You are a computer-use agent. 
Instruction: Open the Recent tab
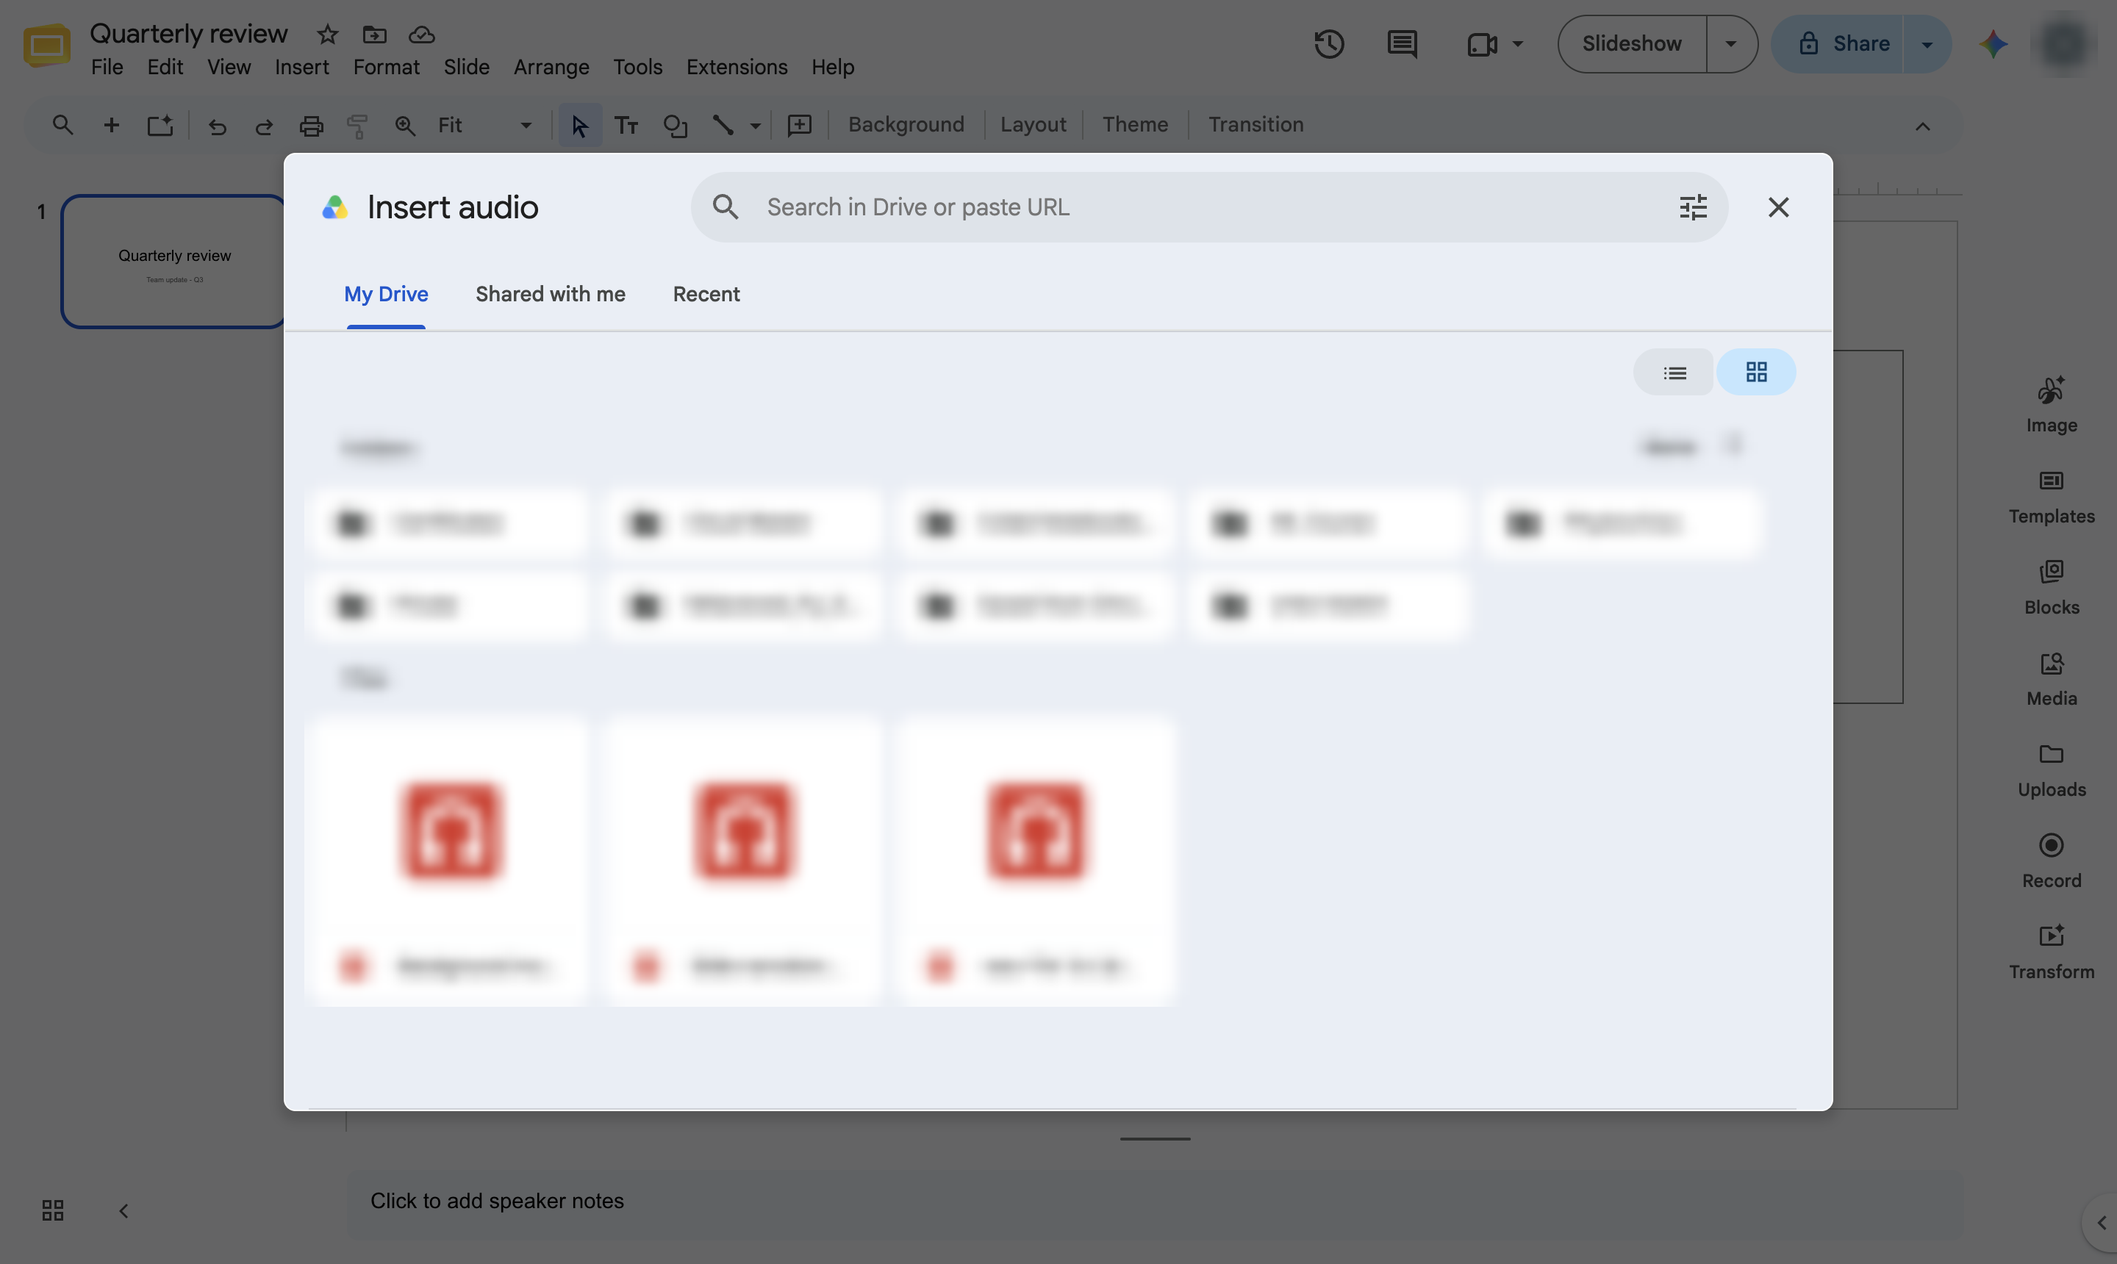pyautogui.click(x=706, y=295)
